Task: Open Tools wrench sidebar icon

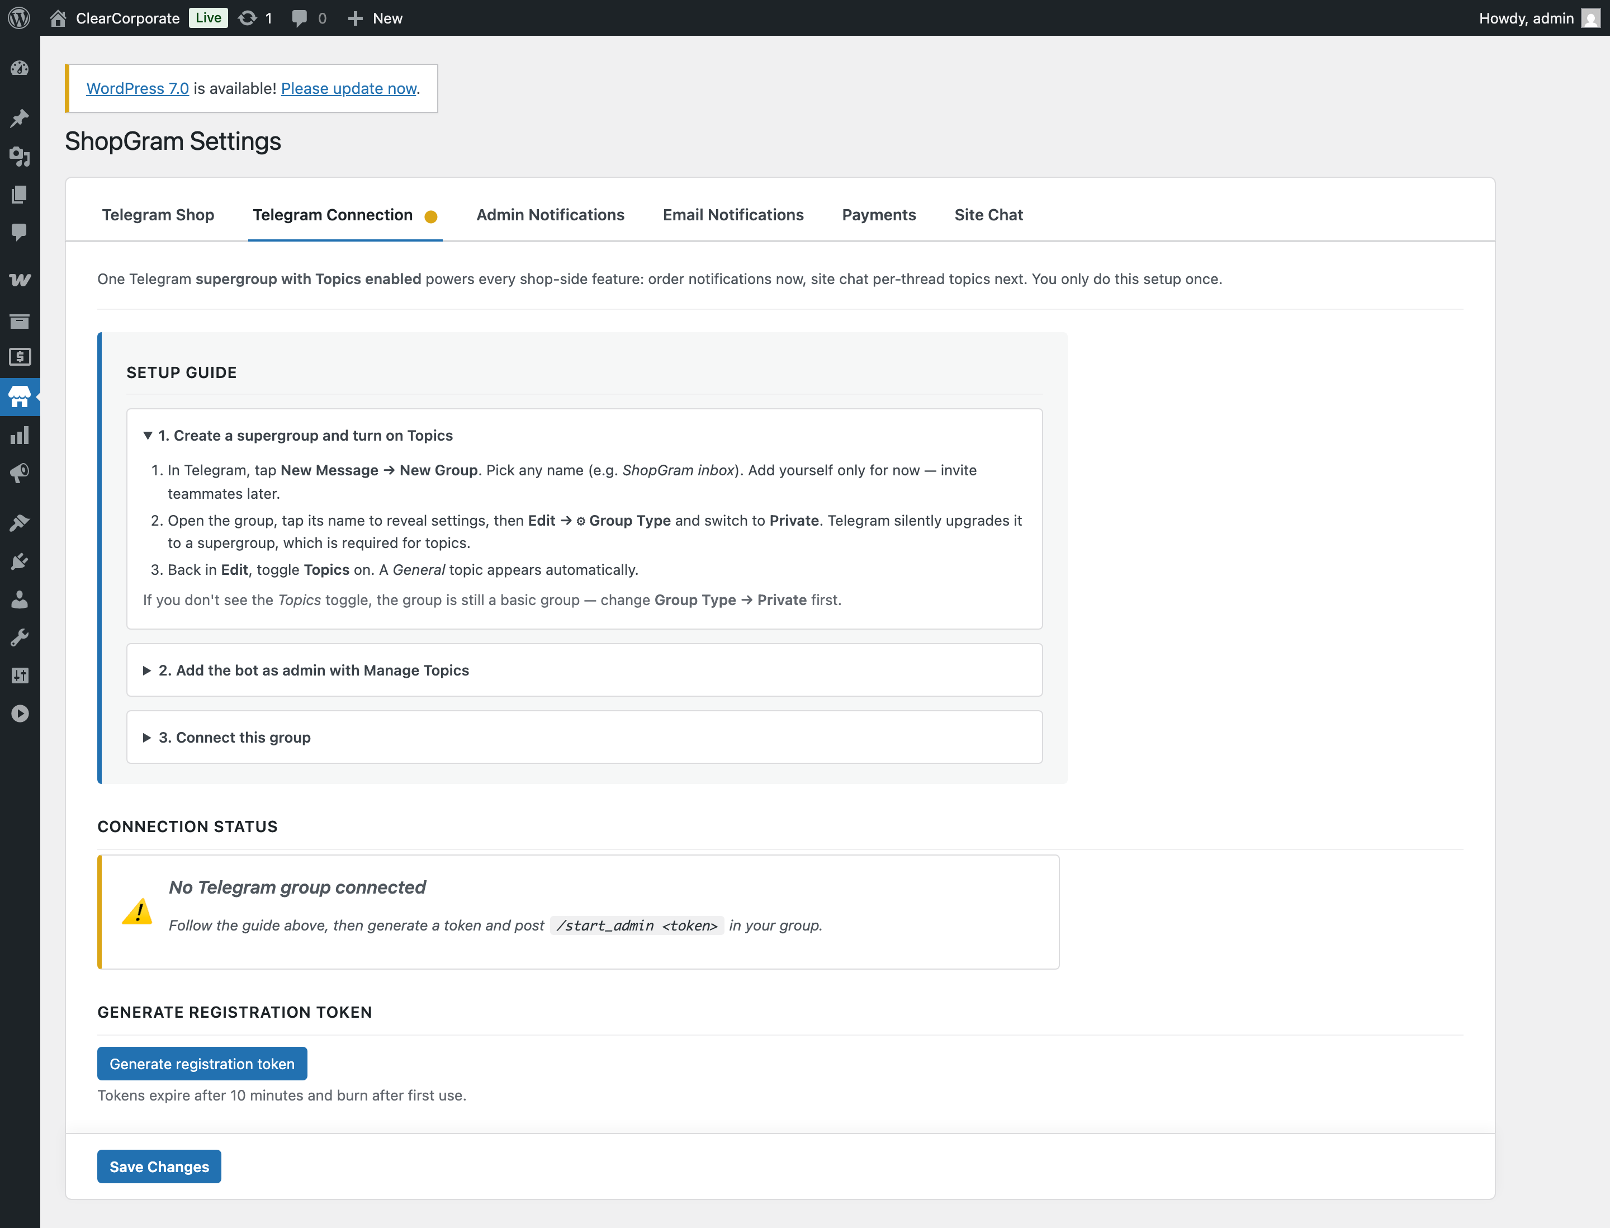Action: (20, 637)
